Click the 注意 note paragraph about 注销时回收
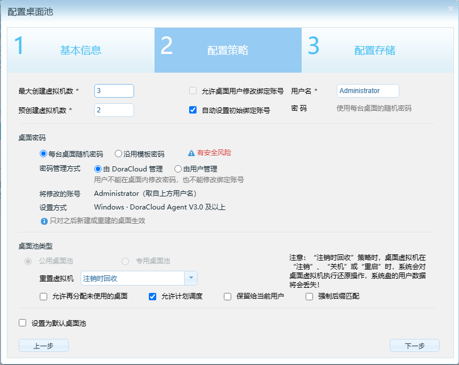 coord(357,271)
